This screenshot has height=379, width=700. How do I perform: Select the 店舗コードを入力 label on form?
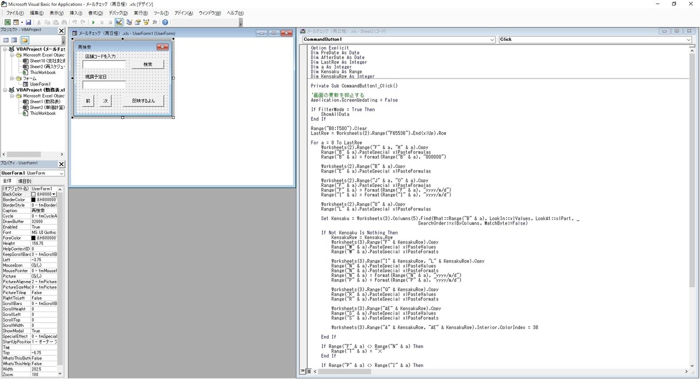pos(100,57)
